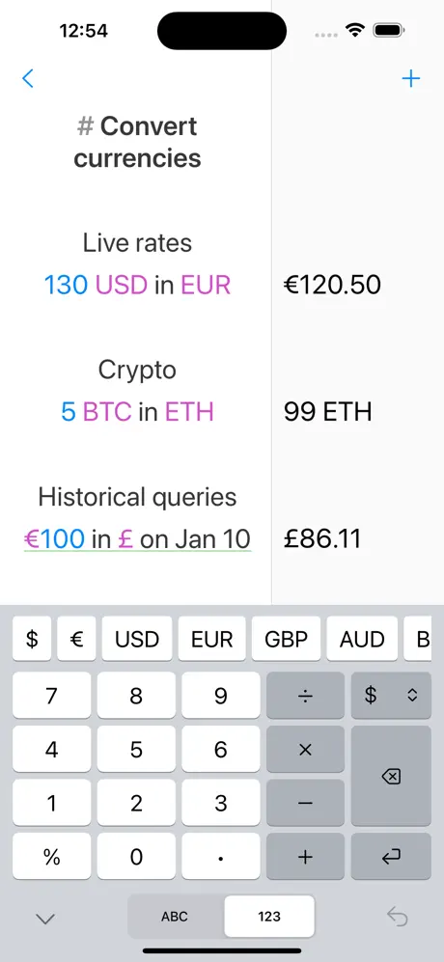Tap the multiplication operator key
Screen dimensions: 444x962
point(305,749)
